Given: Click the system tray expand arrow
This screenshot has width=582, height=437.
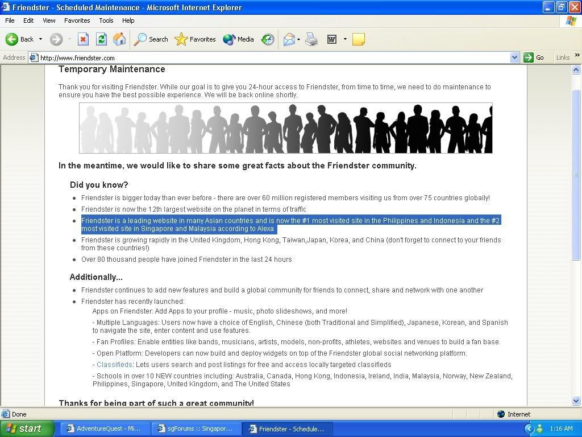Looking at the screenshot, I should point(529,428).
